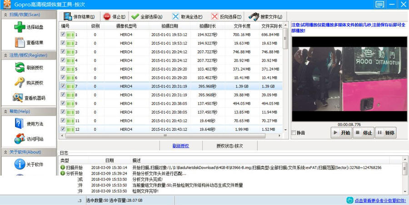Sort by 拍摄日期 column header
The width and height of the screenshot is (409, 205).
point(170,26)
